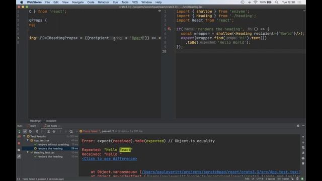Click 'Hello World' string in test editor
This screenshot has height=181, width=322.
click(232, 42)
